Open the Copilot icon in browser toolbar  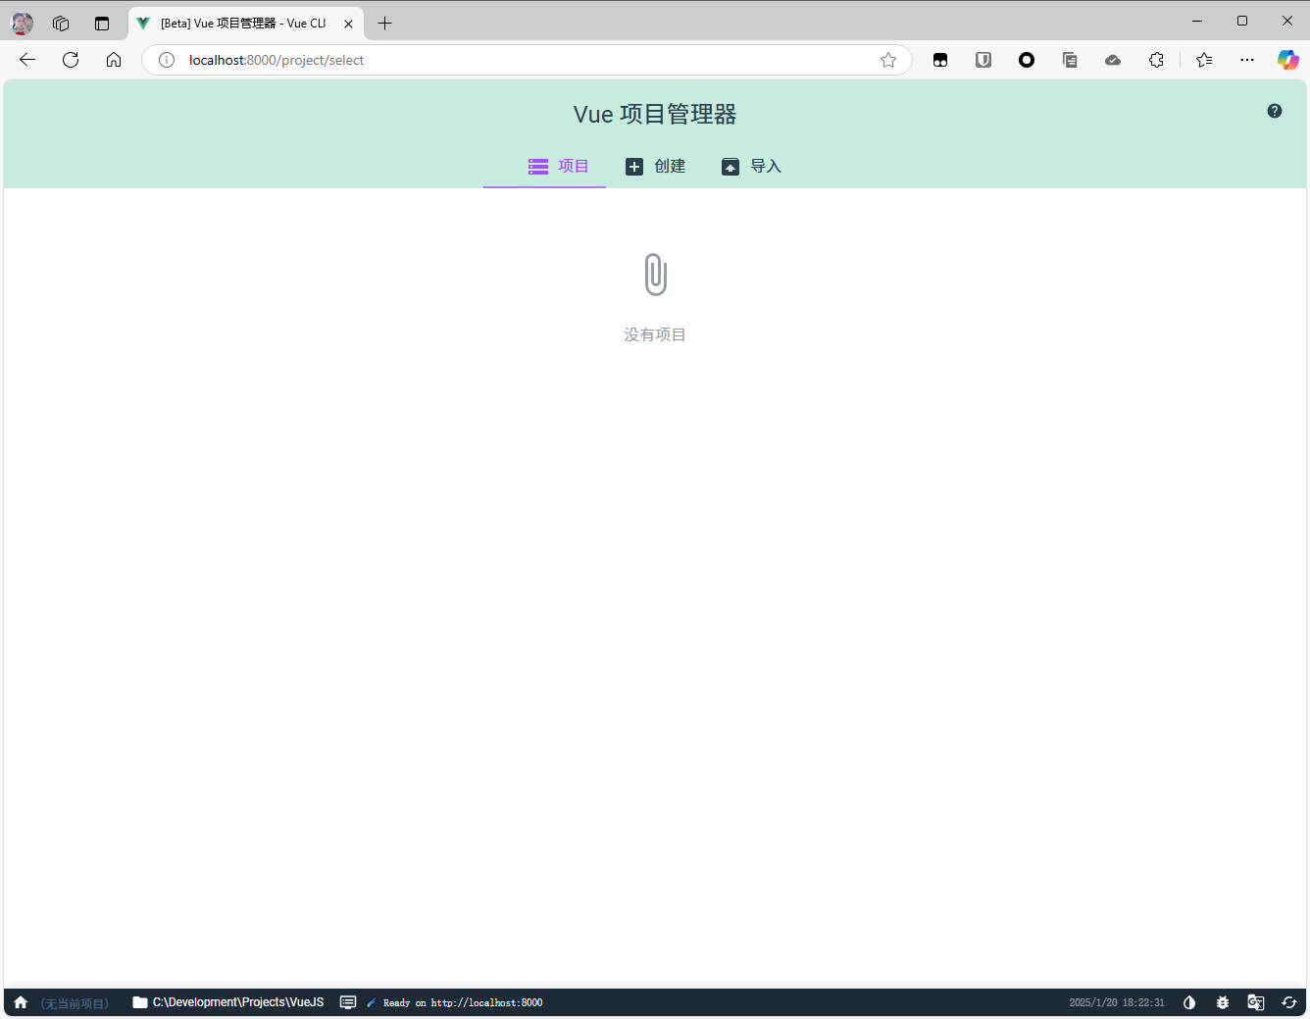click(x=1288, y=60)
